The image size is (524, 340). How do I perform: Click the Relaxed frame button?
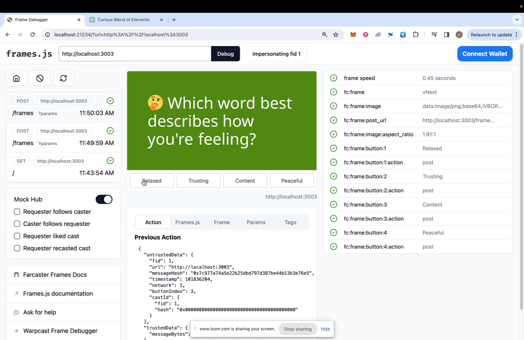[x=152, y=181]
